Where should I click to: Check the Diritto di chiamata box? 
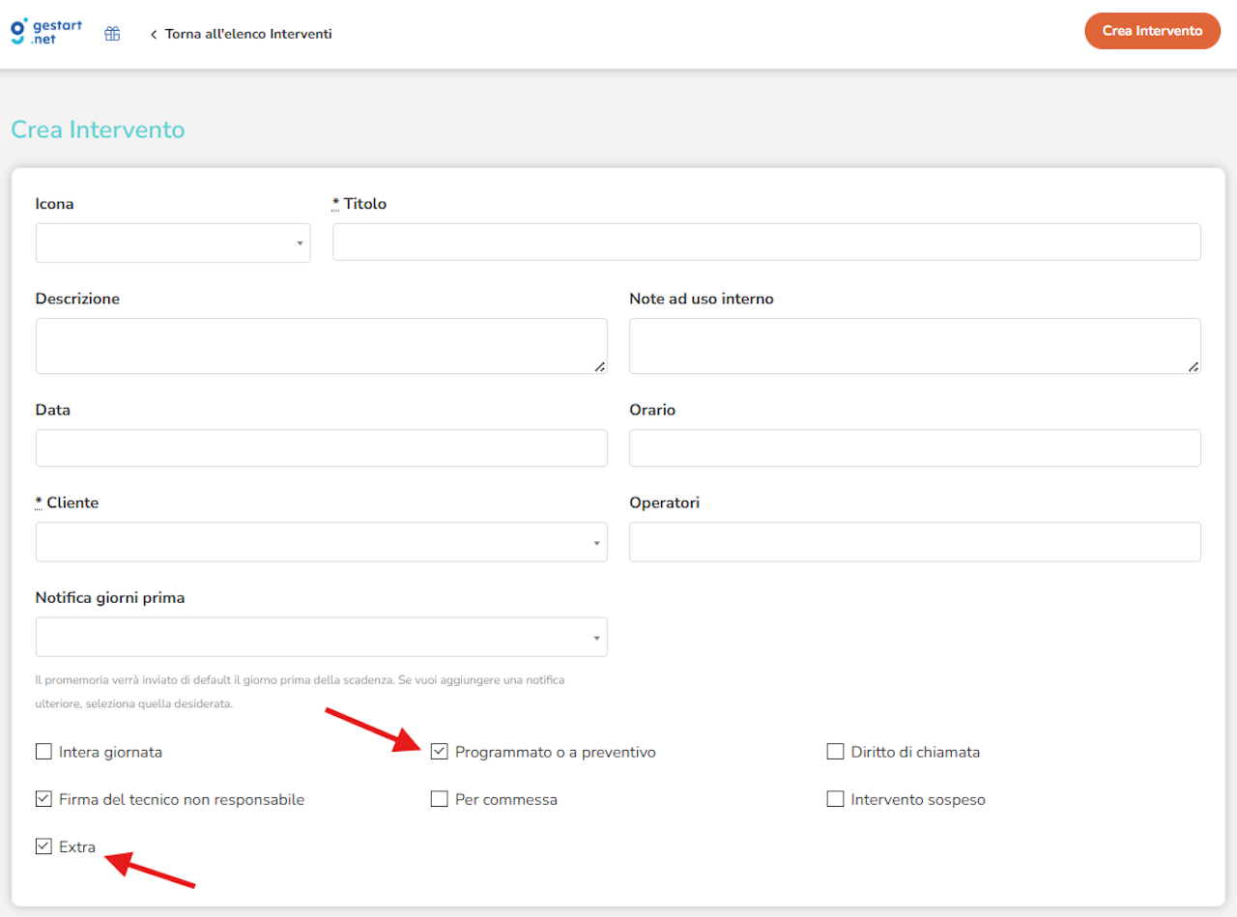(836, 752)
